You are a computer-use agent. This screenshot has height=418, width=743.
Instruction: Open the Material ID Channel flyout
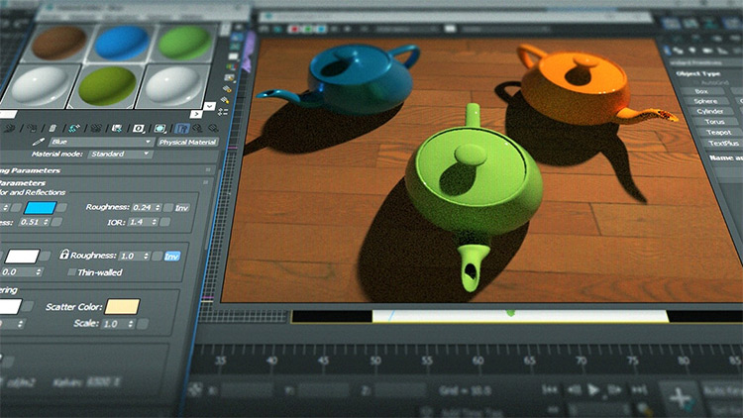(139, 128)
